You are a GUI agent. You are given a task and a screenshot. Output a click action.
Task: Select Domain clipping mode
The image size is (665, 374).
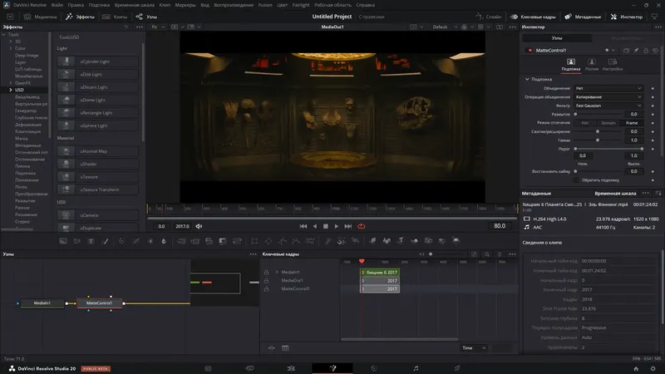pos(608,123)
